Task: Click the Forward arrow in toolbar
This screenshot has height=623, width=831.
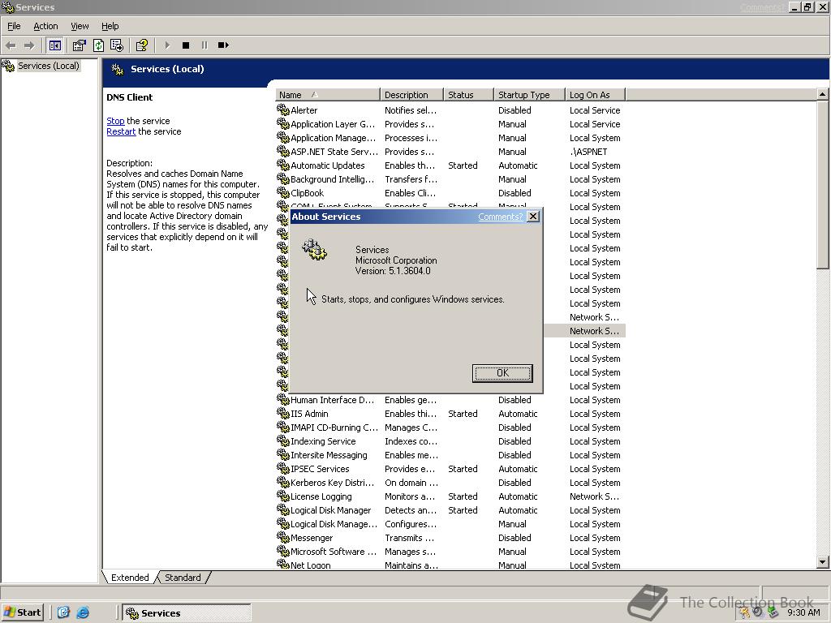Action: click(x=30, y=45)
